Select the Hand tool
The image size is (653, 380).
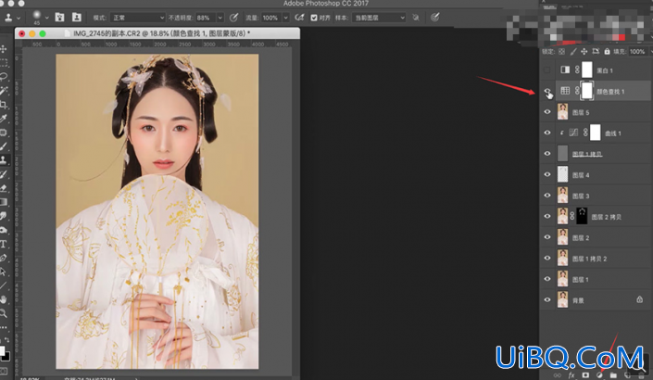pyautogui.click(x=4, y=299)
